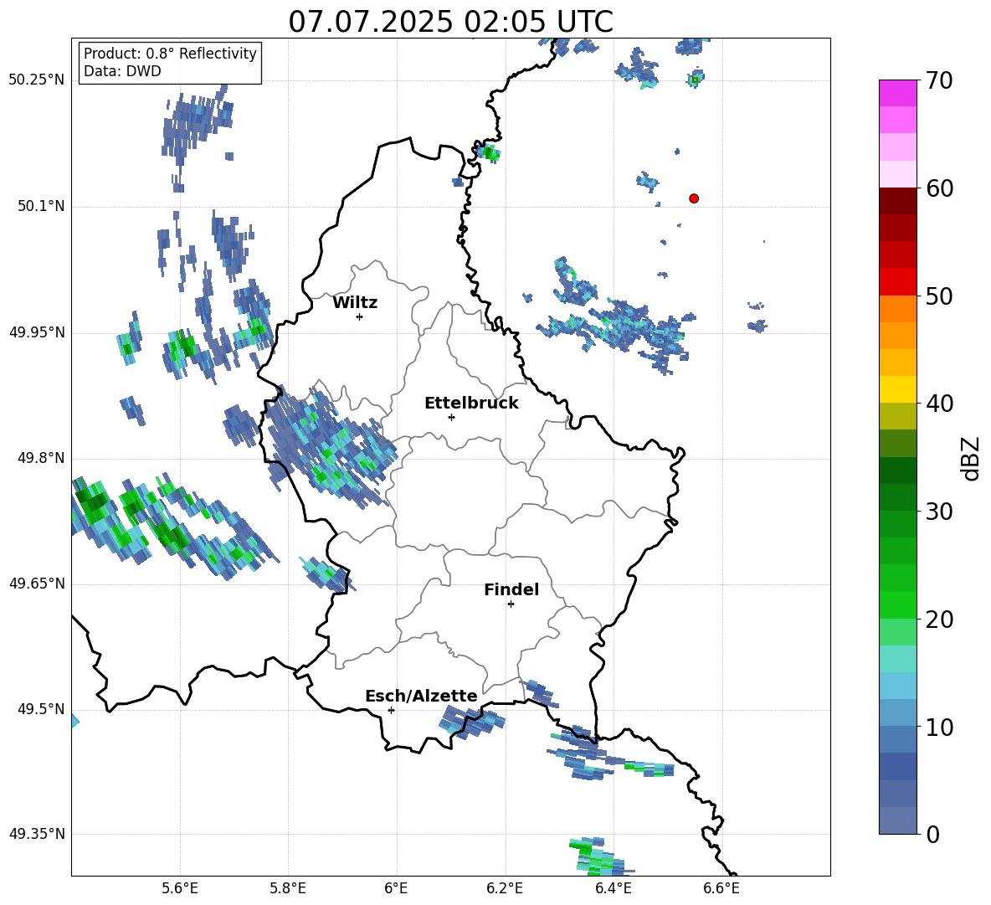Click the Wiltz cross marker
The height and width of the screenshot is (905, 991).
coord(360,316)
